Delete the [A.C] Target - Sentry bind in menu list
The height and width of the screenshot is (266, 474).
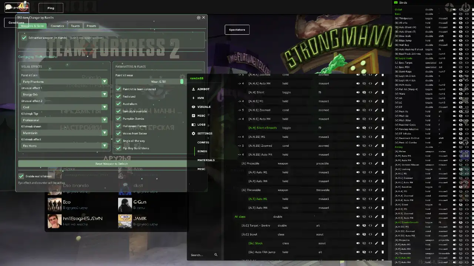click(383, 225)
